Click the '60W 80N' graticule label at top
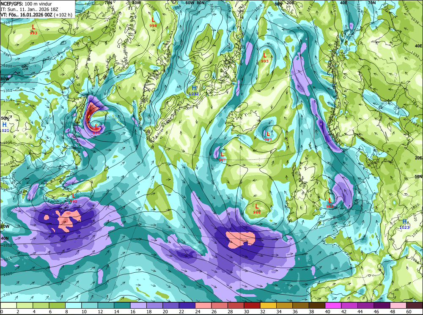This screenshot has height=315, width=423. (195, 3)
